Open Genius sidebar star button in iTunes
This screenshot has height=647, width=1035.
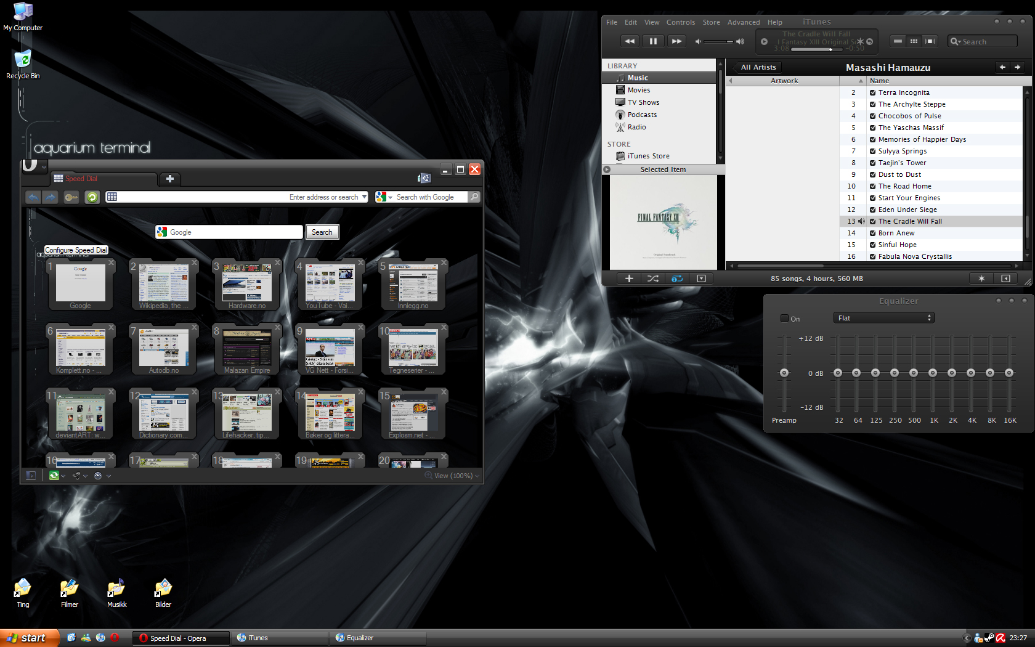click(x=981, y=279)
